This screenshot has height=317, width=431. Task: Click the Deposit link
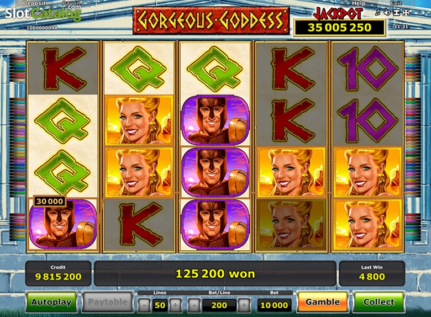coord(34,3)
